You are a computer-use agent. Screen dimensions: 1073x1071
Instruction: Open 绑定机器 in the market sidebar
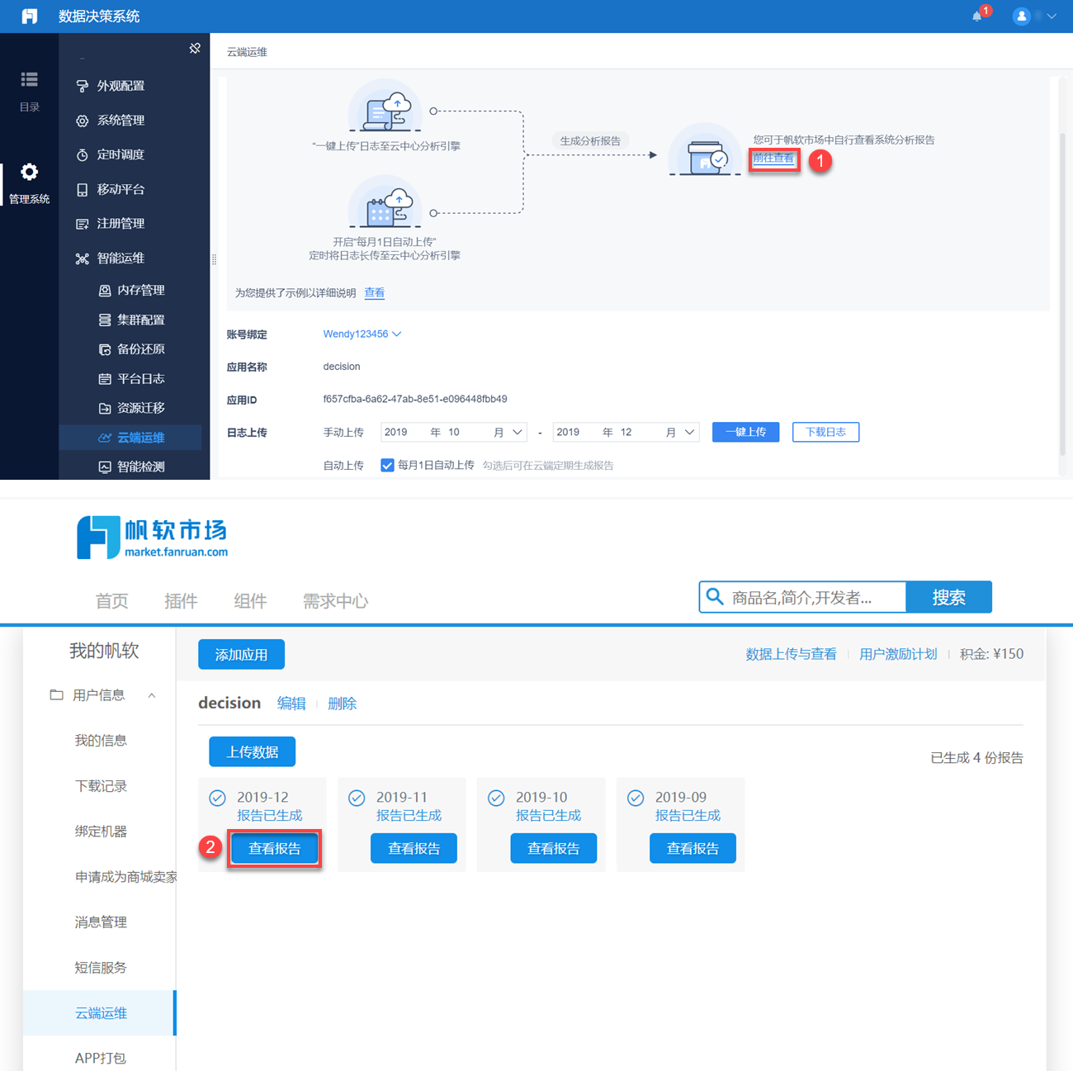tap(101, 832)
